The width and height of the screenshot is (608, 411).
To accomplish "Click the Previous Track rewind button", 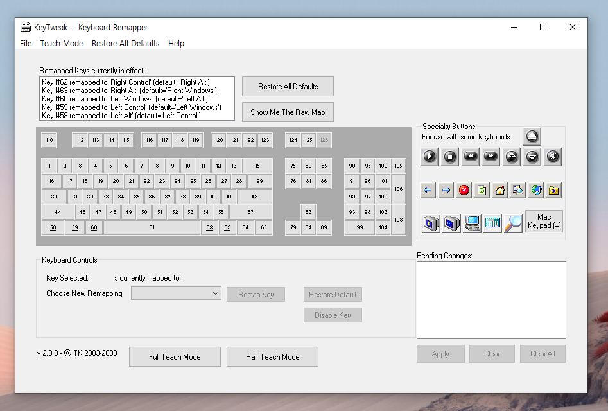I will tap(471, 157).
